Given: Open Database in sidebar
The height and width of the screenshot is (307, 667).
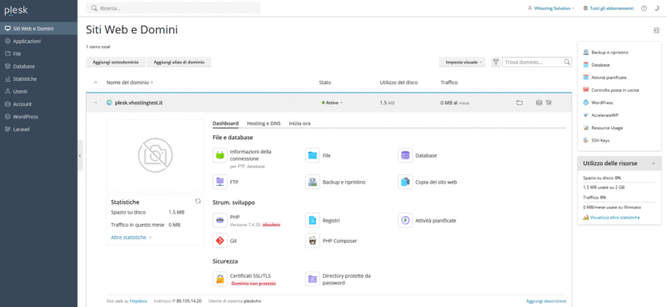Looking at the screenshot, I should (38, 67).
